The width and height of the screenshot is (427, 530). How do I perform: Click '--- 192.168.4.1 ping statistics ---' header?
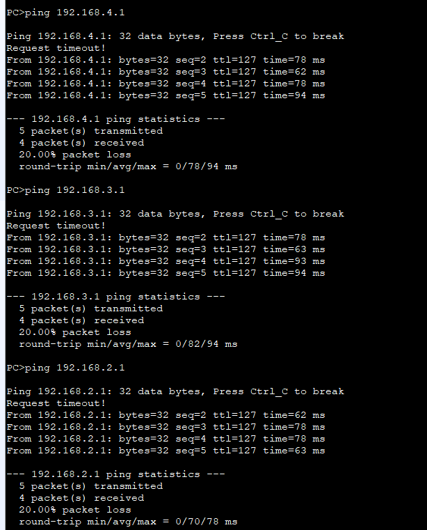(115, 119)
